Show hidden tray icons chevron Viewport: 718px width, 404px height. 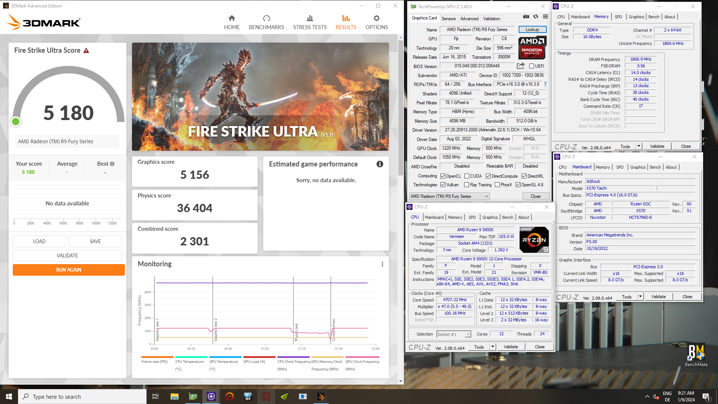coord(647,397)
